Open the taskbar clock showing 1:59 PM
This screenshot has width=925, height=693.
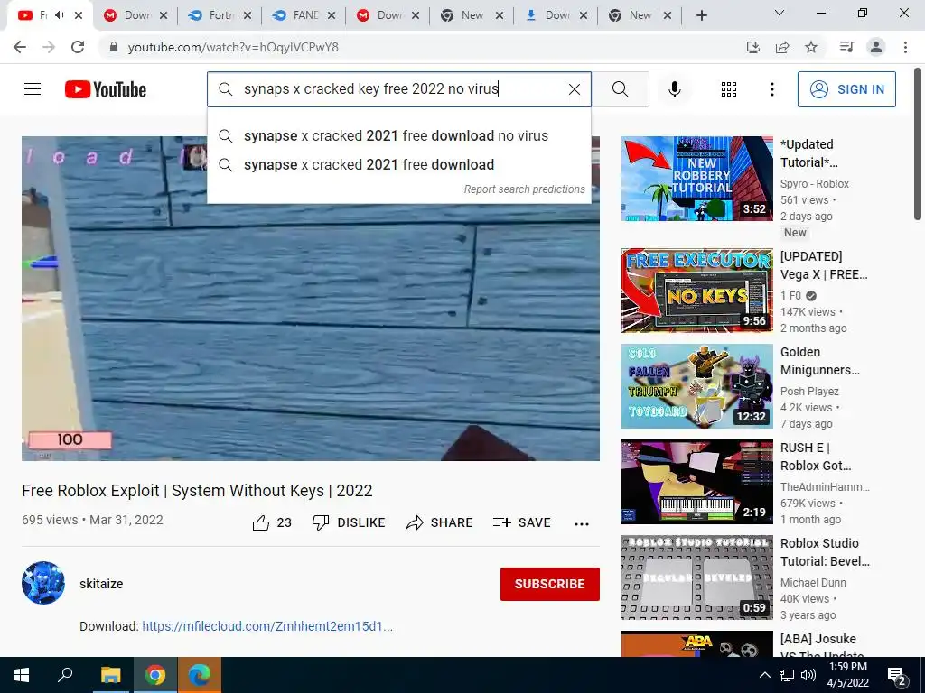(x=848, y=675)
